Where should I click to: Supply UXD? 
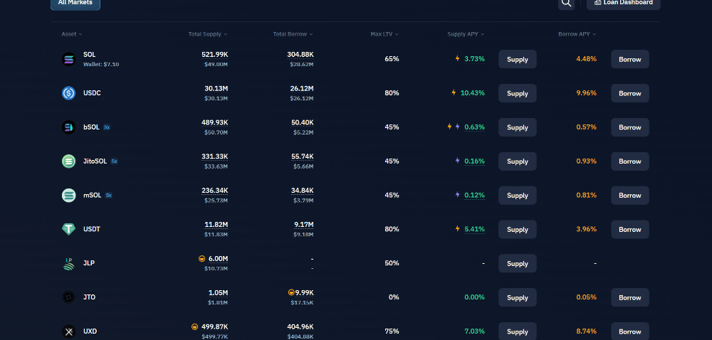tap(517, 331)
